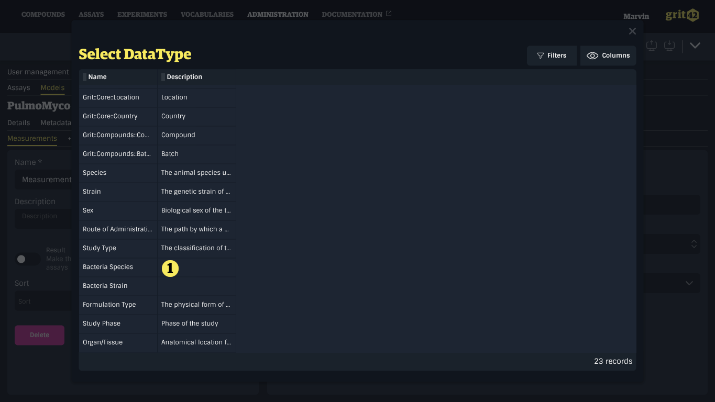Image resolution: width=715 pixels, height=402 pixels.
Task: Click the grit42 logo
Action: coord(682,15)
